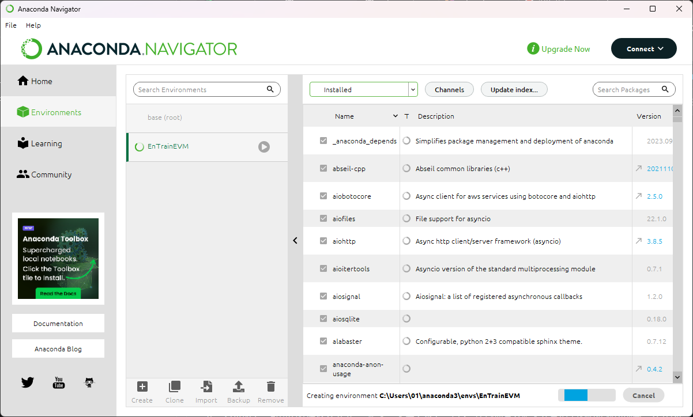Open the YouTube icon link
Viewport: 693px width, 417px height.
point(59,382)
